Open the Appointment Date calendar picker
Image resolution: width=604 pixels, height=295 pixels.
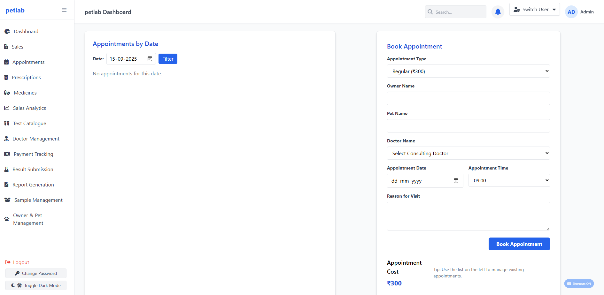456,180
